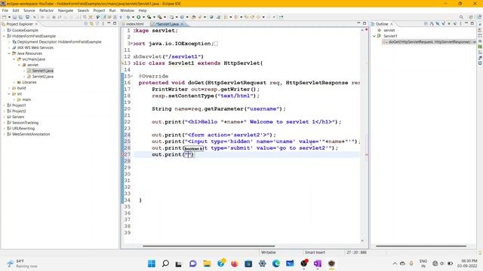Click the Run (green play) toolbar button
The width and height of the screenshot is (483, 271).
pyautogui.click(x=139, y=17)
